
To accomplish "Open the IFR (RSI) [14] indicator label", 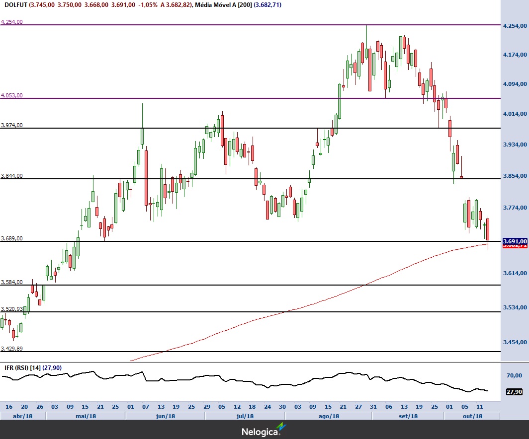I will [x=22, y=368].
